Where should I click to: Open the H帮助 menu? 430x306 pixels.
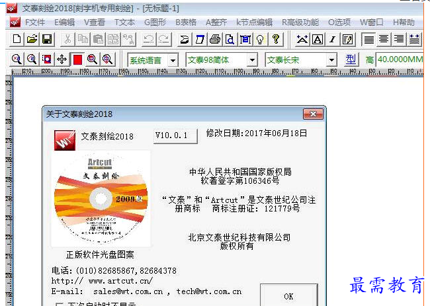[404, 22]
